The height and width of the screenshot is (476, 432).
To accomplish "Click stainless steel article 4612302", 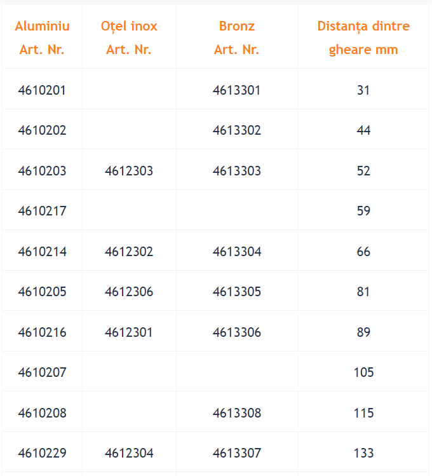I will [x=129, y=252].
